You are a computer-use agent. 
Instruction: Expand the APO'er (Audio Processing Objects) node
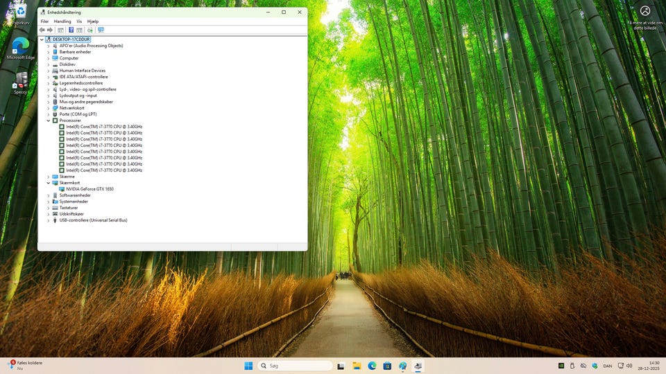point(49,46)
